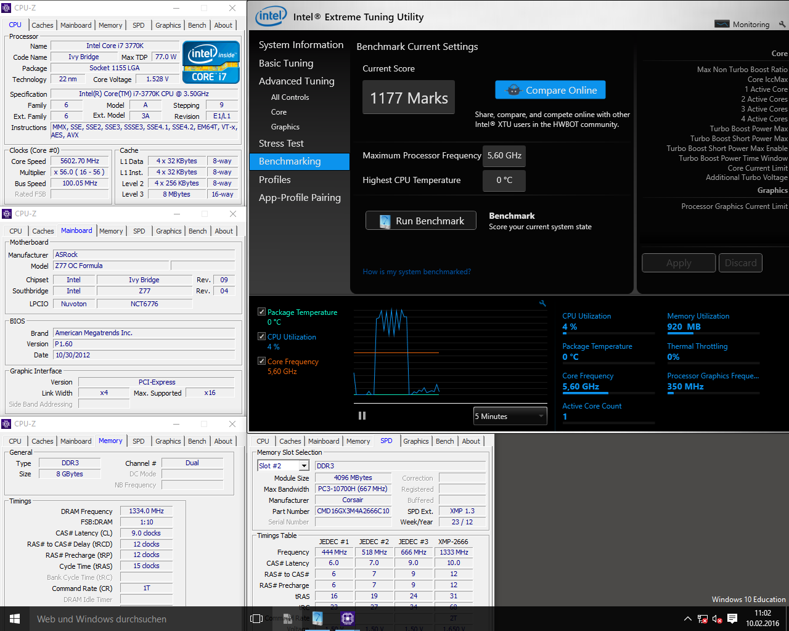Click BIOS version 'P1.60'
This screenshot has height=631, width=789.
click(x=144, y=344)
